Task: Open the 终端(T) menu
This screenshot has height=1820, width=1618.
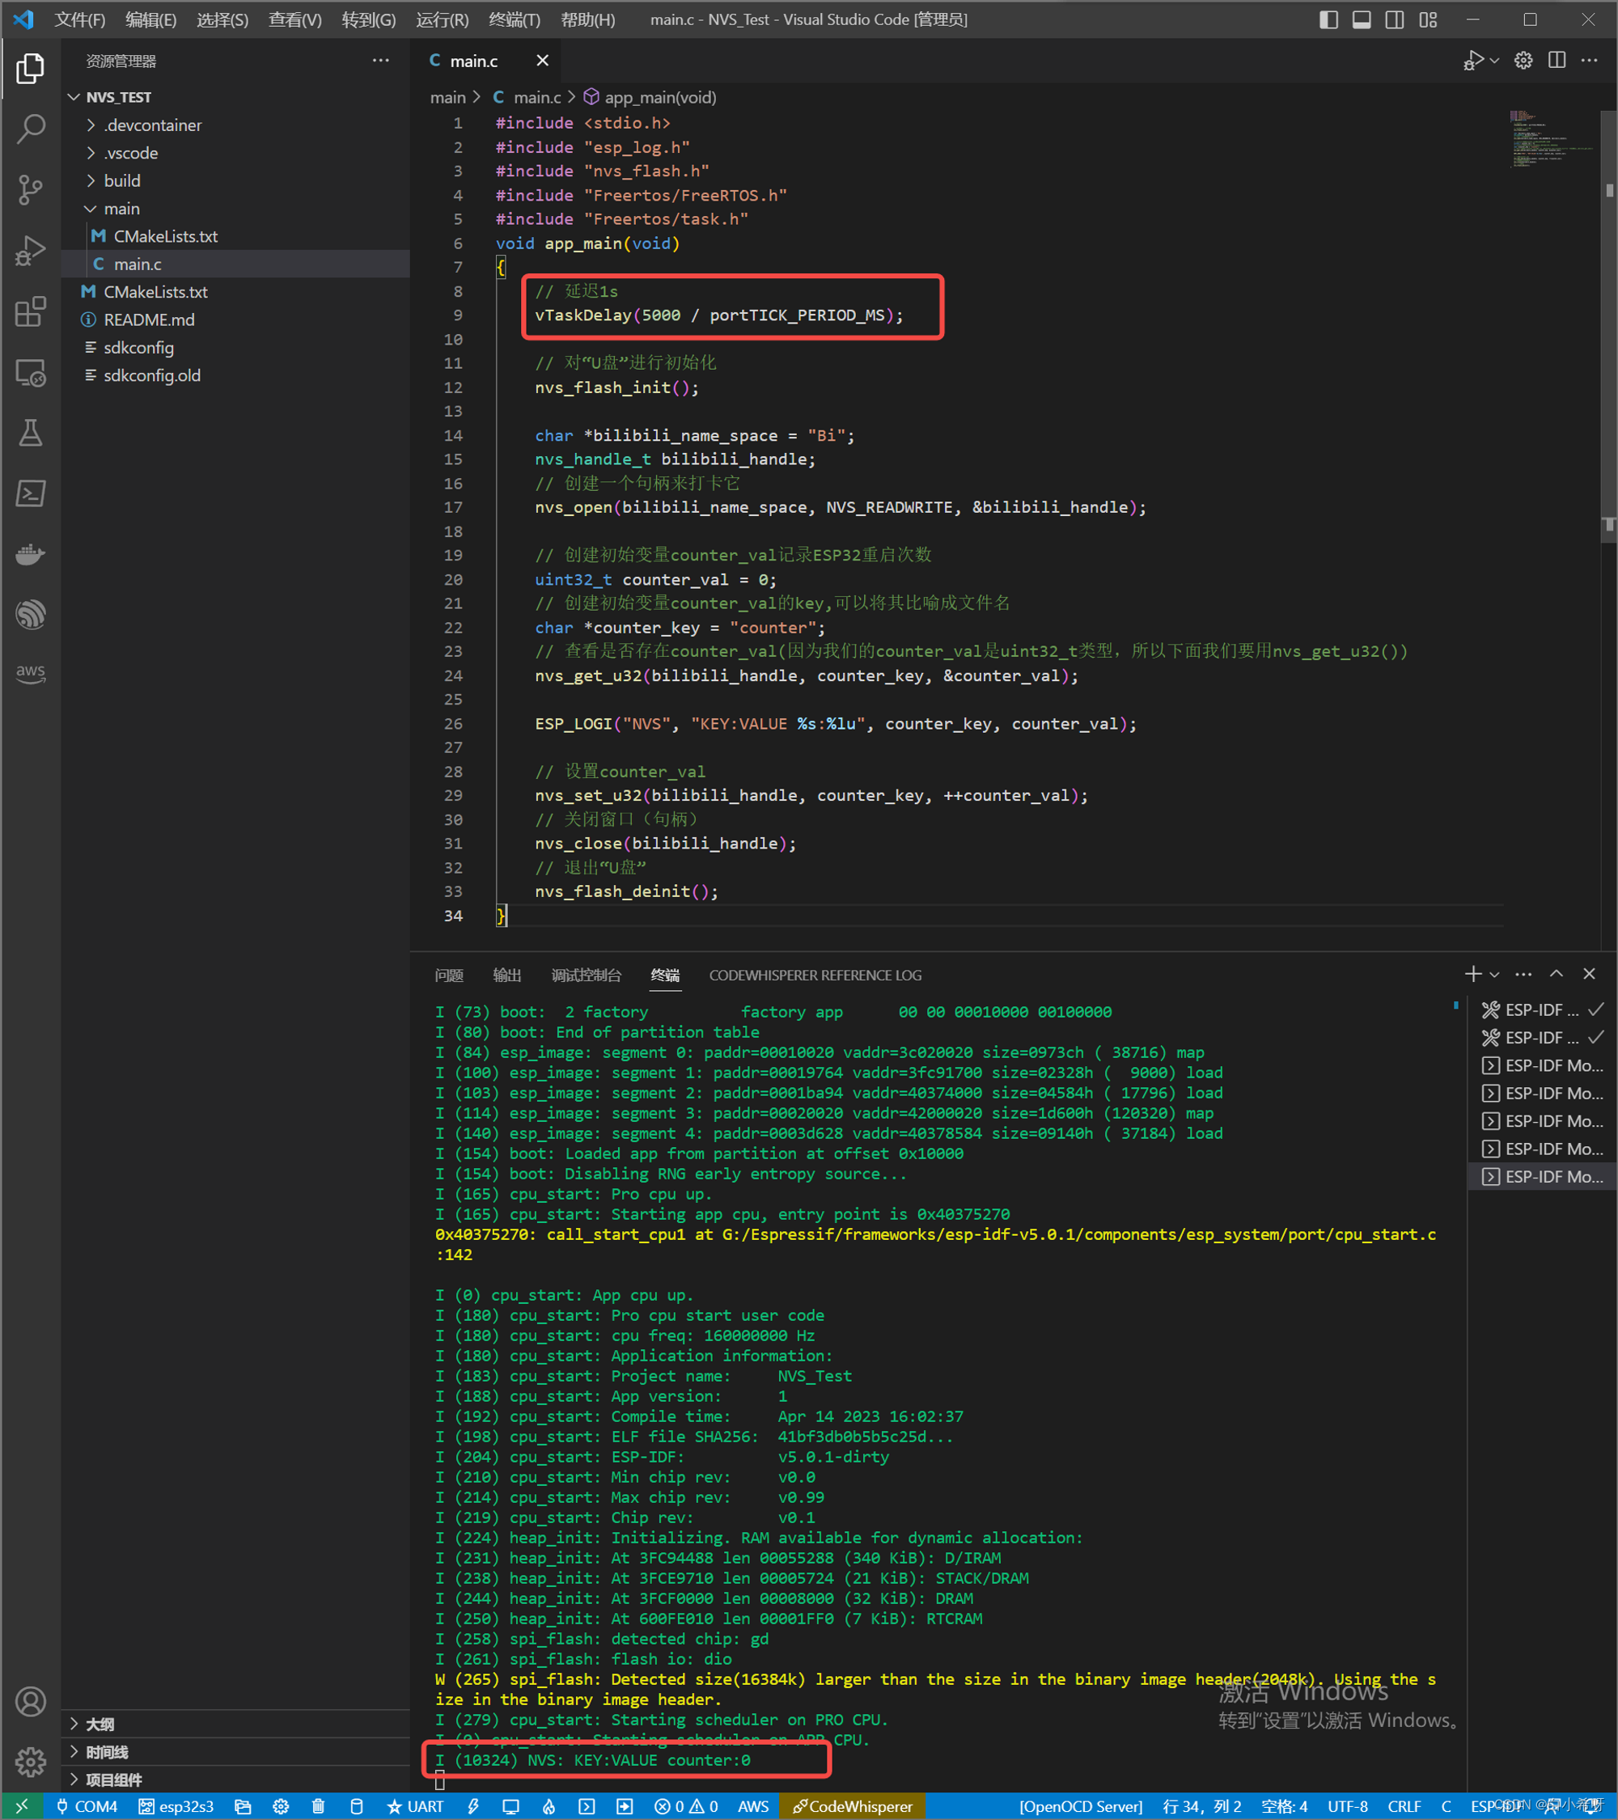Action: 514,19
